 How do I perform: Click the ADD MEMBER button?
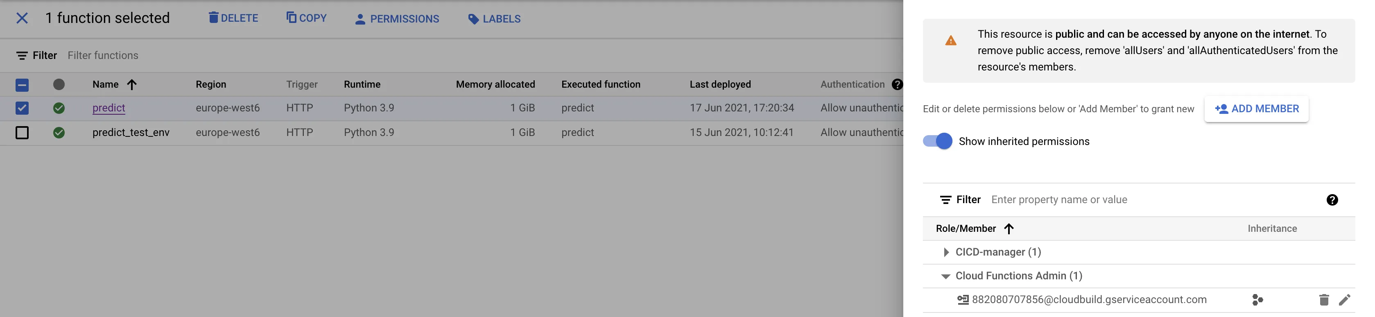click(x=1257, y=109)
